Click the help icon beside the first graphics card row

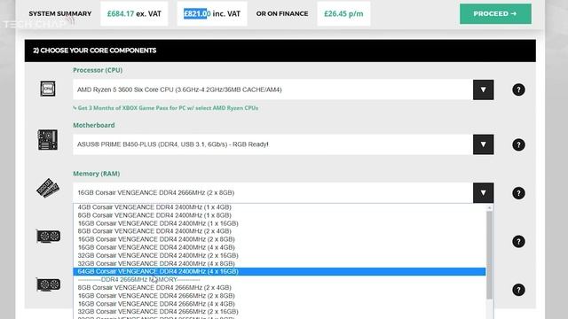tap(518, 241)
